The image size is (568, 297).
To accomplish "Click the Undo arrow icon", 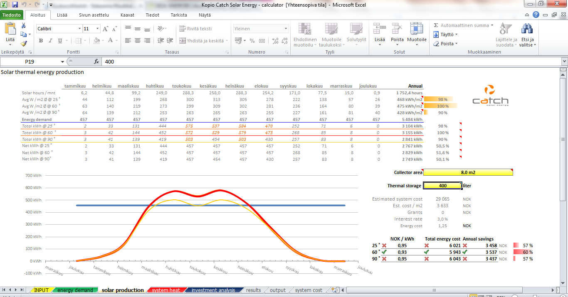I will 24,5.
